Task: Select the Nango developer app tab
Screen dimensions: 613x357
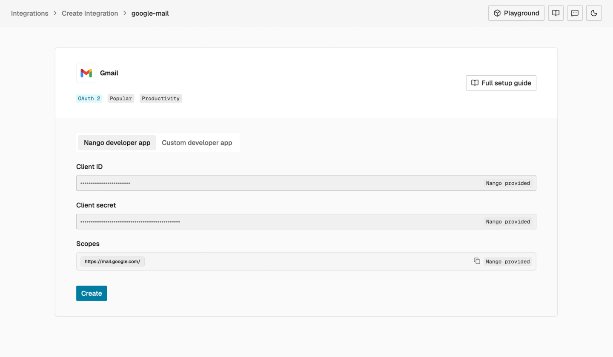Action: pyautogui.click(x=117, y=143)
